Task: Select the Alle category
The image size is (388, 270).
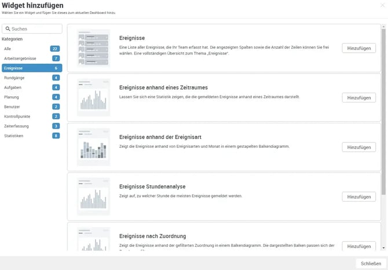Action: 32,49
